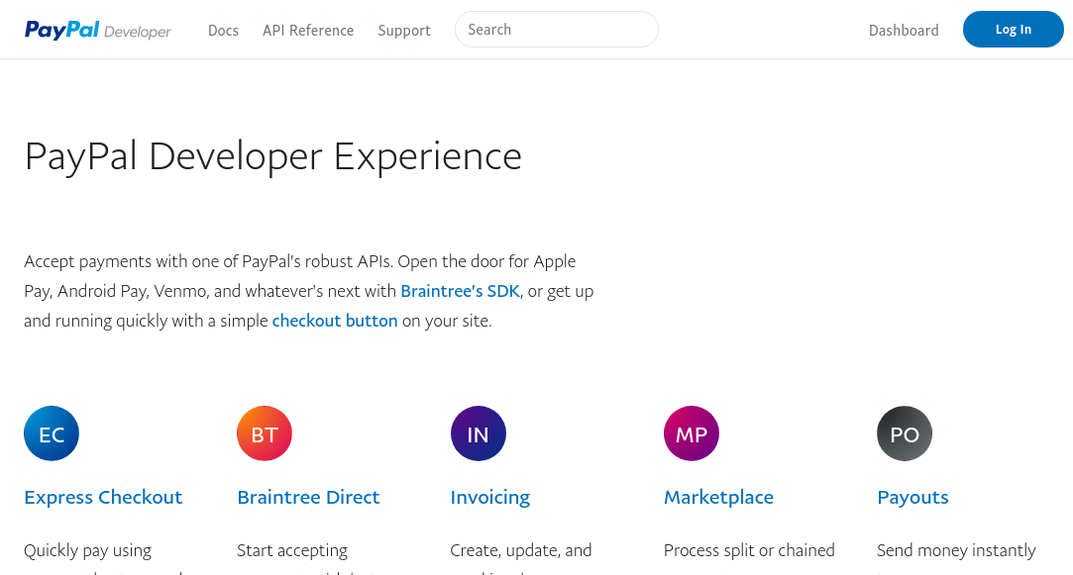Viewport: 1073px width, 575px height.
Task: Click the PO Payouts circle icon
Action: (905, 433)
